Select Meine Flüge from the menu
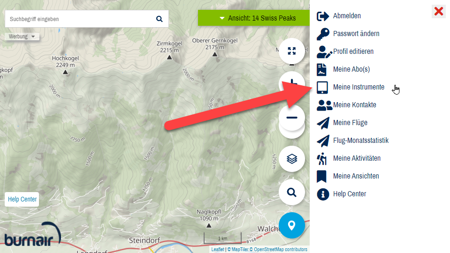 point(350,123)
